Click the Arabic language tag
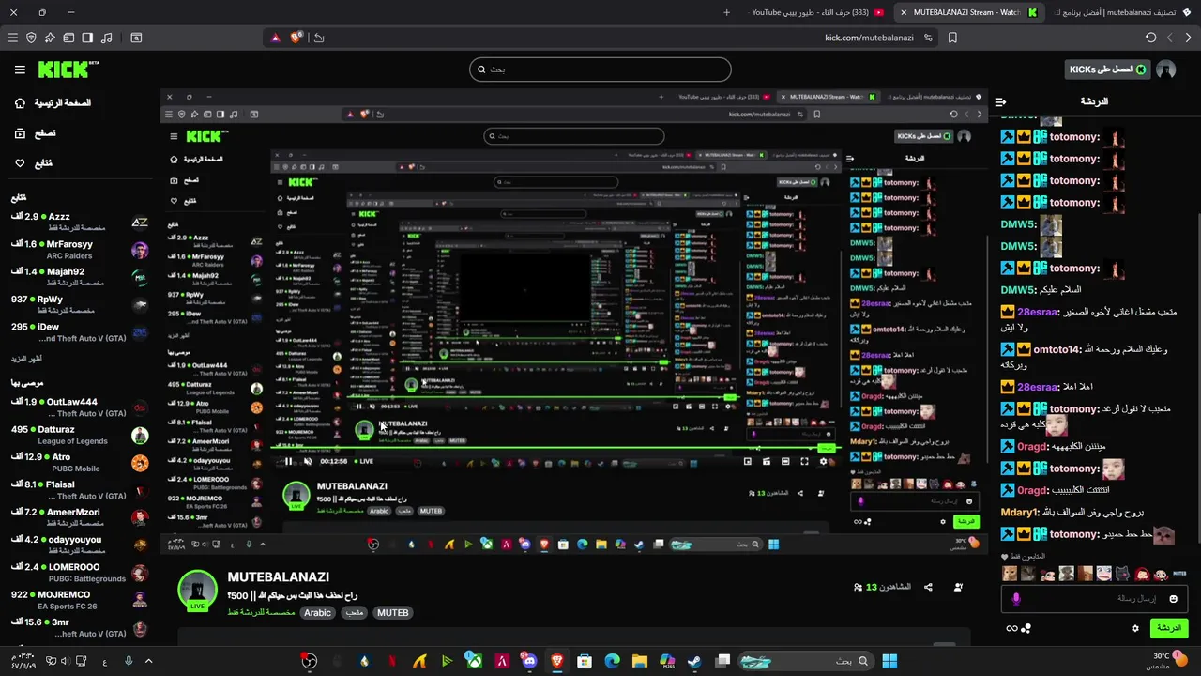 click(317, 613)
